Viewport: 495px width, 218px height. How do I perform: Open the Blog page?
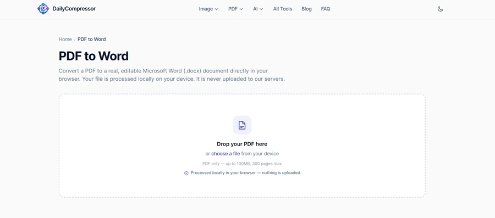coord(306,9)
